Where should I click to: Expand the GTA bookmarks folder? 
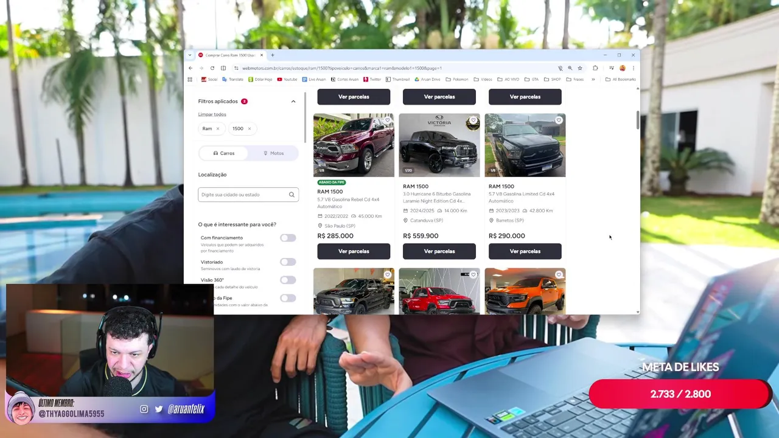click(531, 79)
